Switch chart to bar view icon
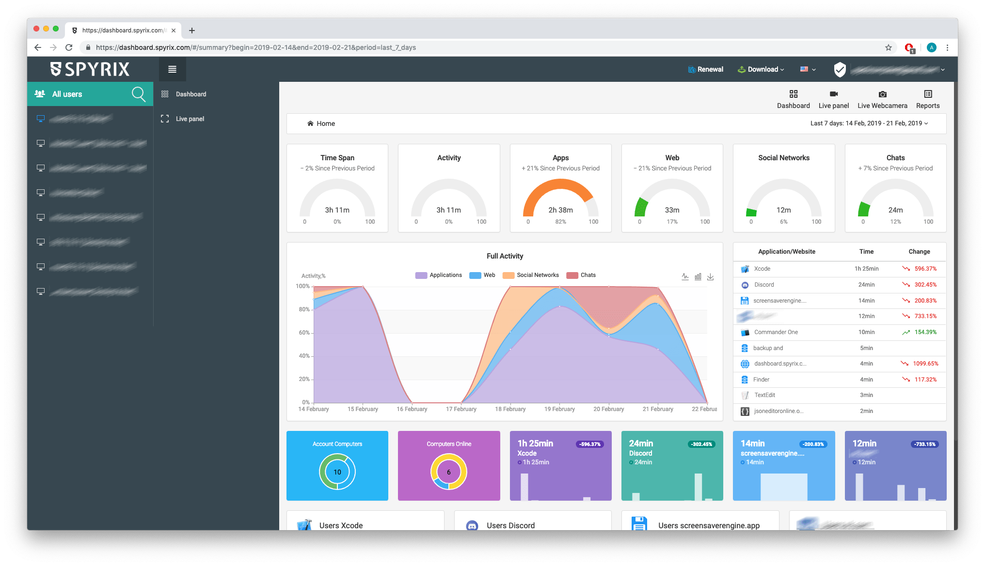The height and width of the screenshot is (566, 985). (x=698, y=276)
